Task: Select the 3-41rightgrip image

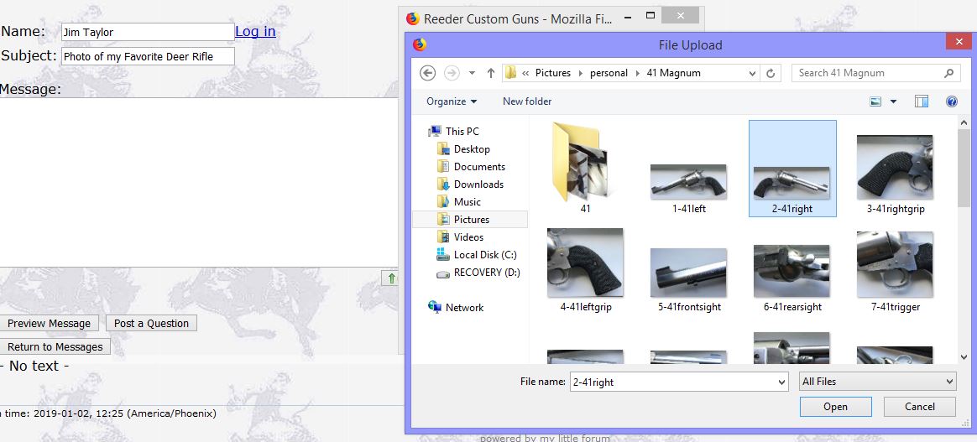Action: [896, 174]
